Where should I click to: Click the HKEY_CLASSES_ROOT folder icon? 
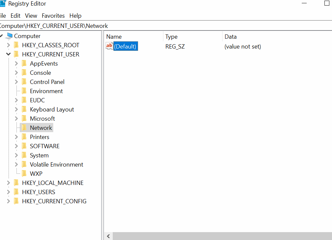pyautogui.click(x=16, y=45)
